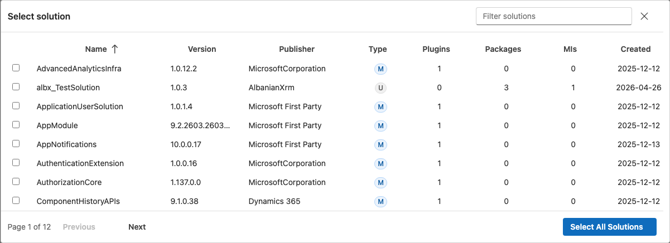Tick the AuthenticationExtension checkbox
This screenshot has width=670, height=243.
pyautogui.click(x=16, y=163)
